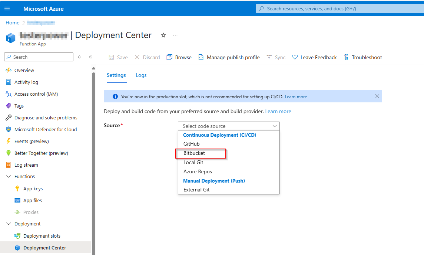Collapse the sidebar with double chevron

(x=90, y=57)
